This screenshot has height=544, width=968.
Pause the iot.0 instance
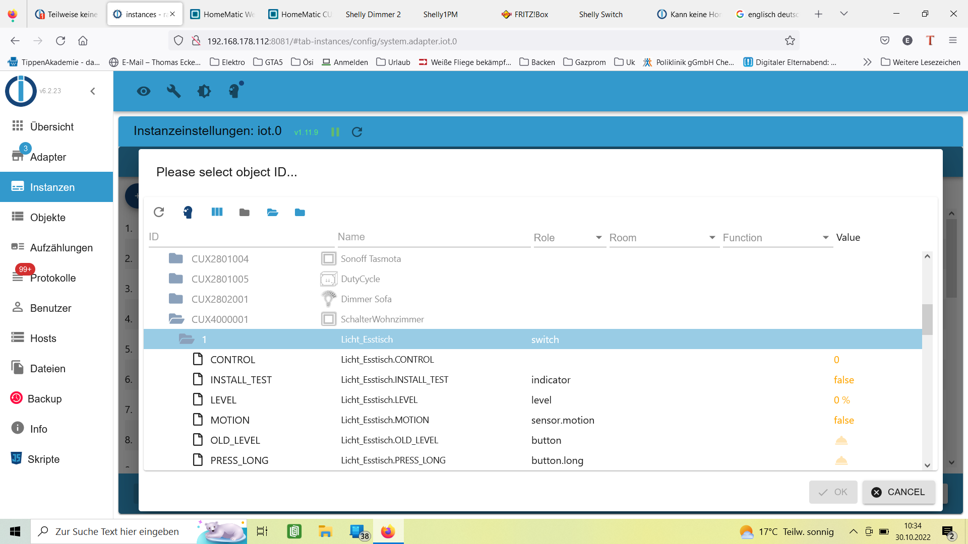tap(335, 132)
